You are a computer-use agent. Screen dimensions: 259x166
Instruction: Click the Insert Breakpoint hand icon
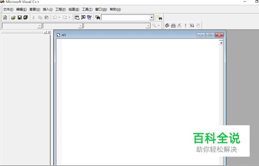click(x=198, y=25)
